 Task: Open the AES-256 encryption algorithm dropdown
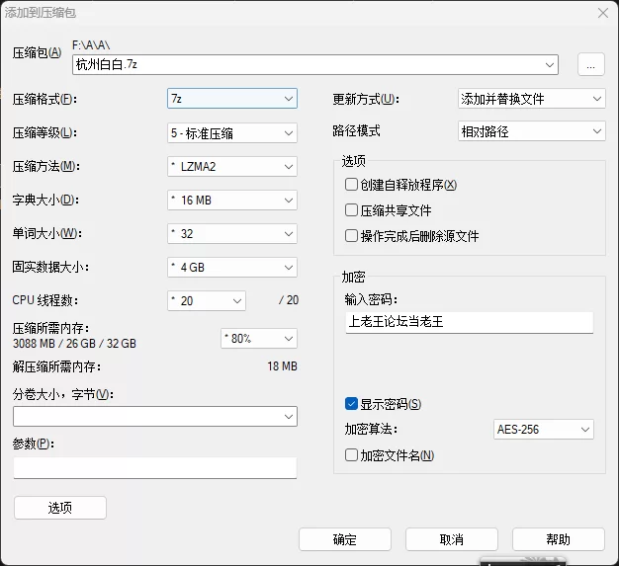click(544, 429)
